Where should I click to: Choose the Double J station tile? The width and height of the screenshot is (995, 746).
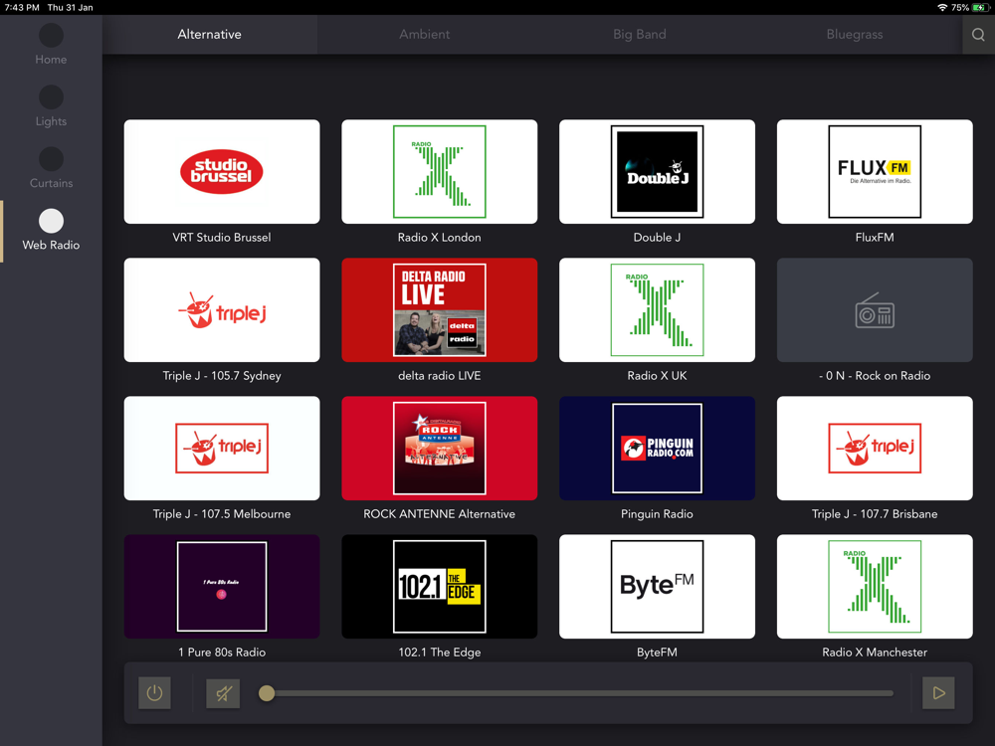658,171
